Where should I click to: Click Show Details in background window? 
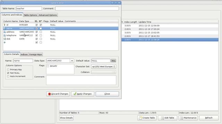[x=66, y=118]
